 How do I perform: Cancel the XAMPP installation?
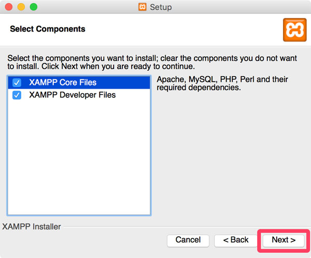(x=188, y=240)
